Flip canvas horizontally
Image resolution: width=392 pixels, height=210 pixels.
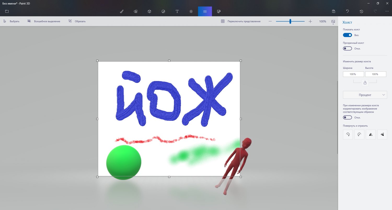click(x=371, y=134)
